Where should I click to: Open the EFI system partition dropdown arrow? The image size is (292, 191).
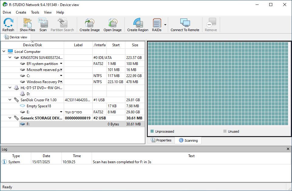point(61,63)
